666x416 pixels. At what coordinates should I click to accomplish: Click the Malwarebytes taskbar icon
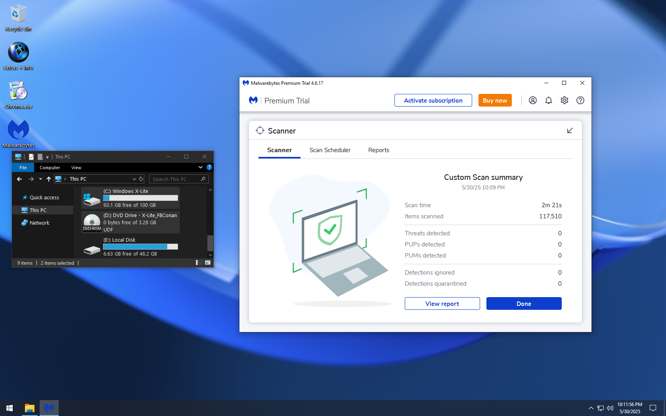point(49,408)
